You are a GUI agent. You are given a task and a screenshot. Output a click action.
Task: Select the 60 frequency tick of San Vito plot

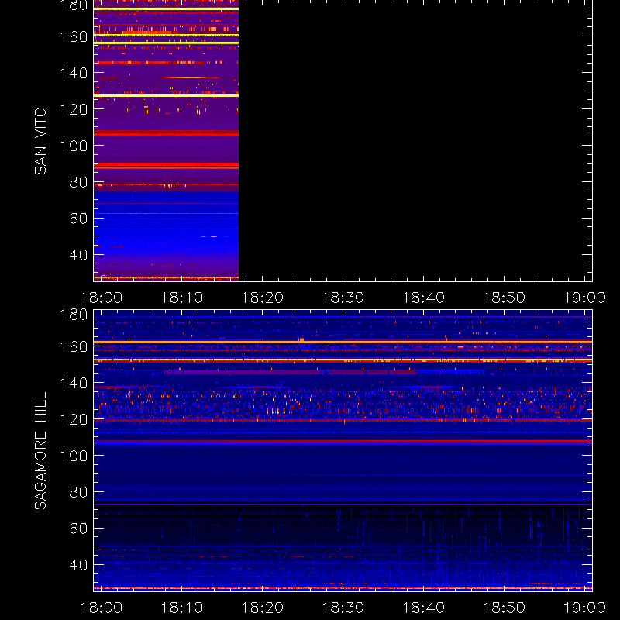(x=78, y=219)
